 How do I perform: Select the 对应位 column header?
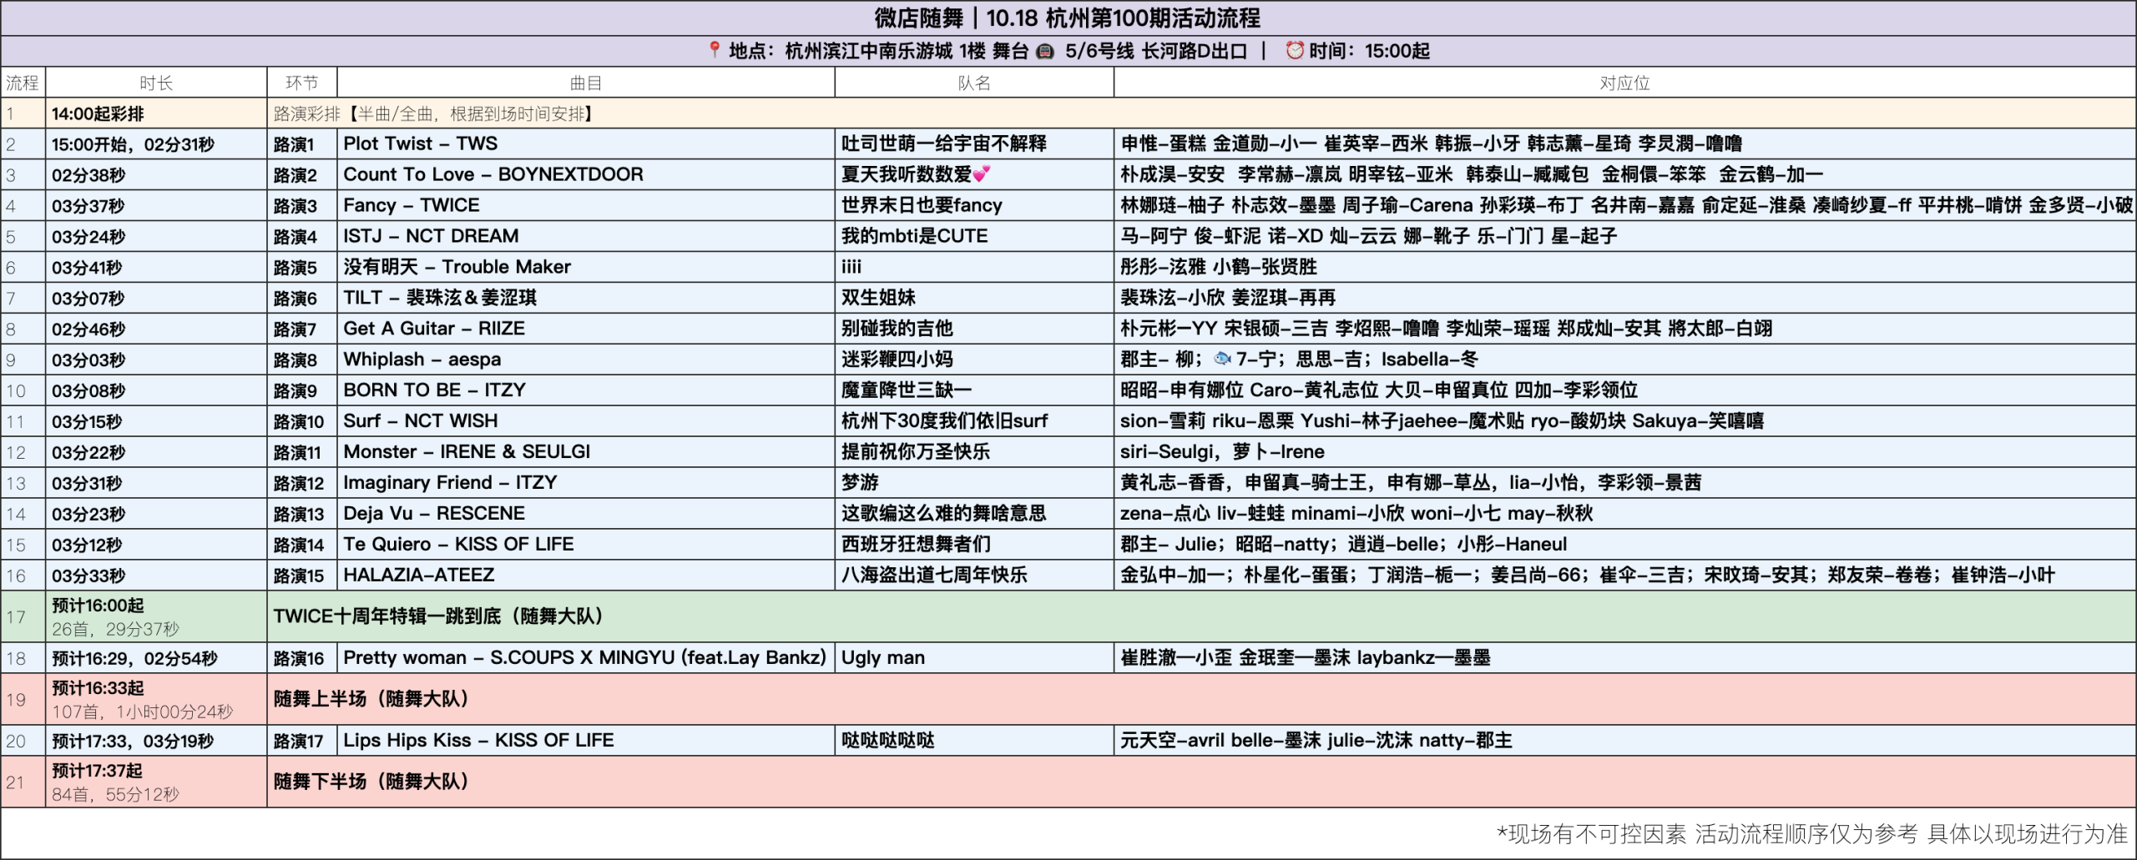(x=1624, y=83)
